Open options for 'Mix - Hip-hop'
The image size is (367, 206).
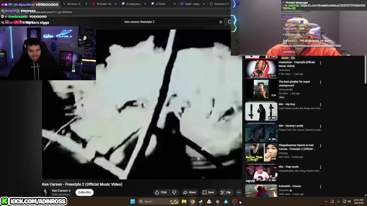coord(321,105)
